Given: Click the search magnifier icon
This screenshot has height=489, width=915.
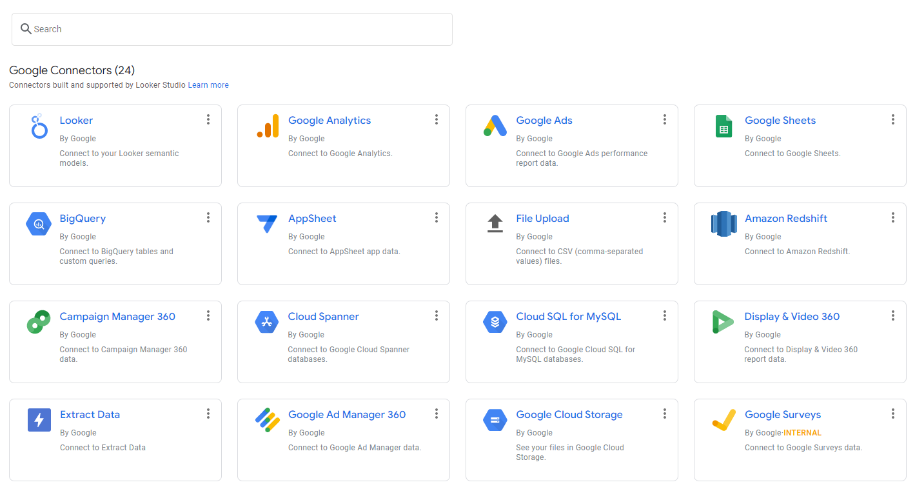Looking at the screenshot, I should click(26, 29).
